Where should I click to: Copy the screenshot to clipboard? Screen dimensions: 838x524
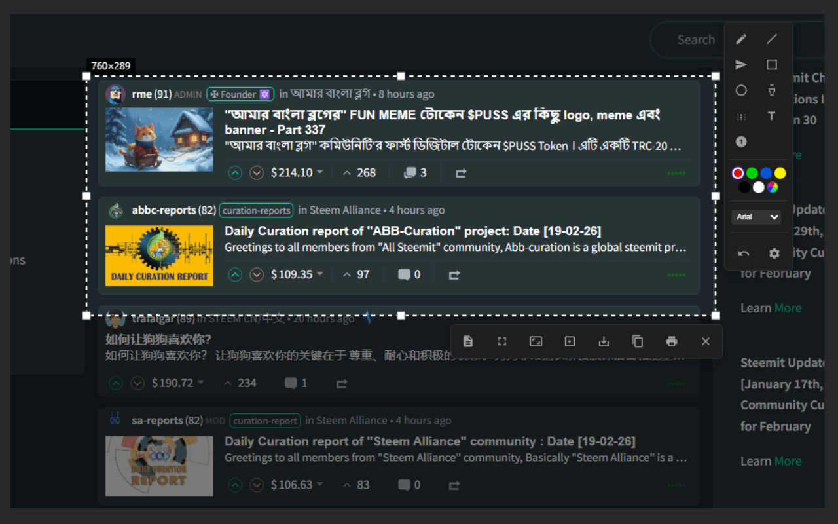click(x=638, y=341)
